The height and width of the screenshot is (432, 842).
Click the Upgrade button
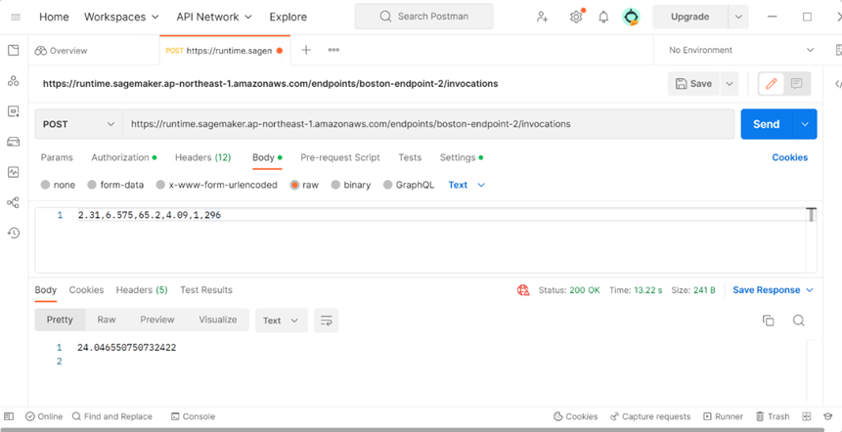690,17
